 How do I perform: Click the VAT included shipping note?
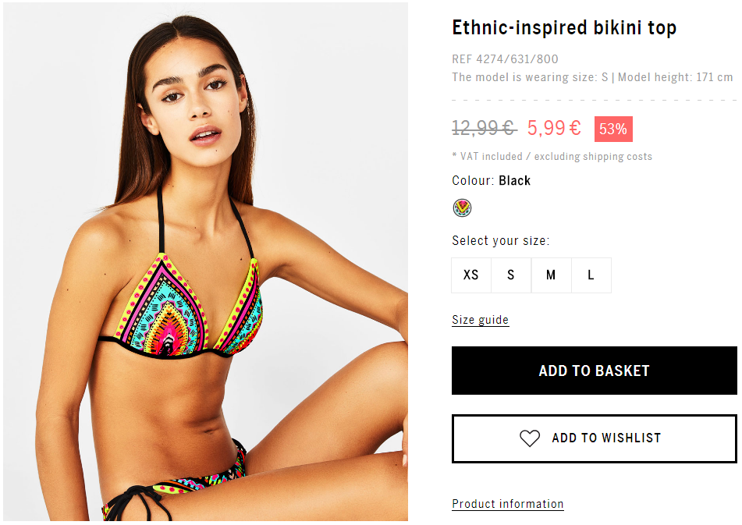click(x=552, y=157)
